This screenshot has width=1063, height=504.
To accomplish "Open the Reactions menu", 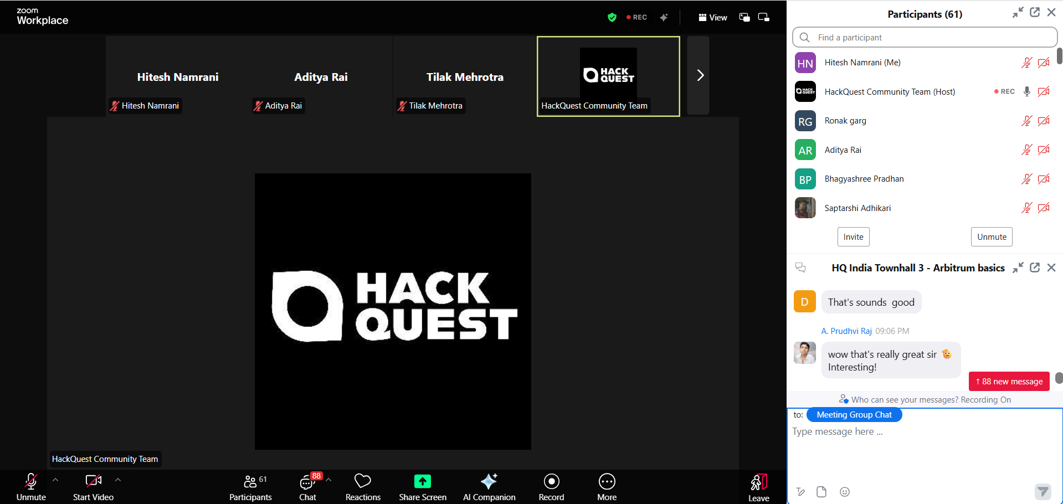I will tap(363, 487).
